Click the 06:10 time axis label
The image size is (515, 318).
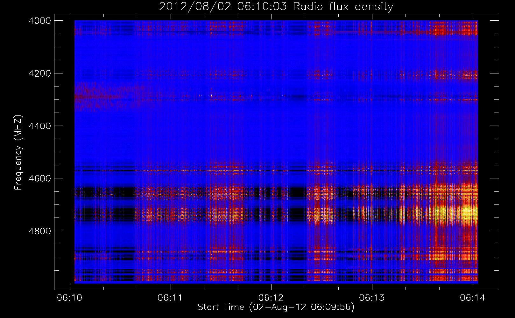coord(69,298)
